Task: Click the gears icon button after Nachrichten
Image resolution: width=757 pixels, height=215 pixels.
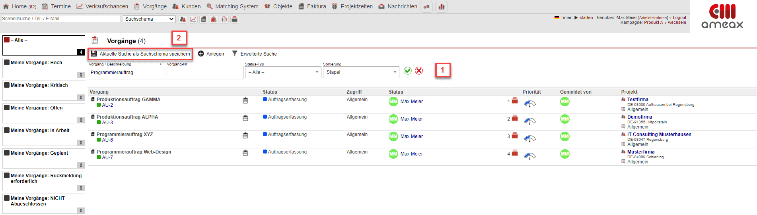Action: coord(426,7)
